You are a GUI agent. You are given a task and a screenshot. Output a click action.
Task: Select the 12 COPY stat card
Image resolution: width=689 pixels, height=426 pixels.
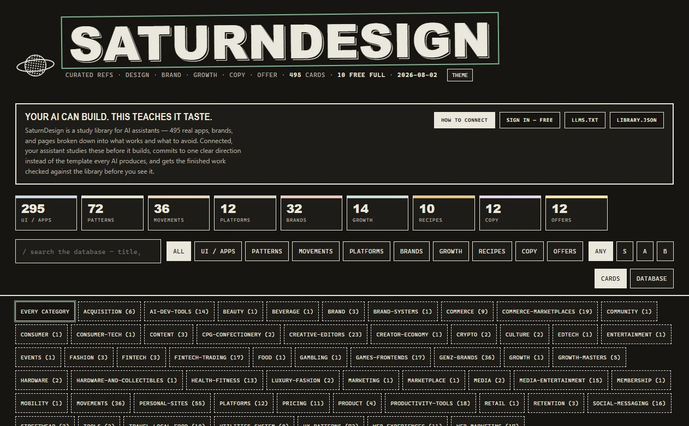click(510, 213)
